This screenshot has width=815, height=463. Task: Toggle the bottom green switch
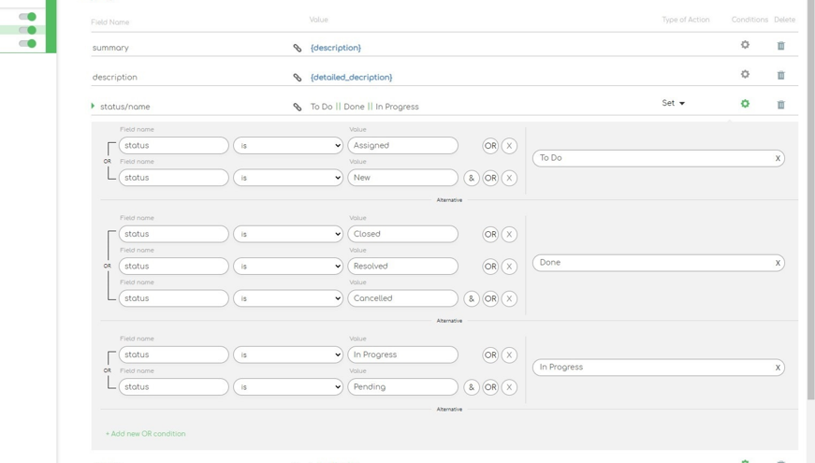[28, 43]
